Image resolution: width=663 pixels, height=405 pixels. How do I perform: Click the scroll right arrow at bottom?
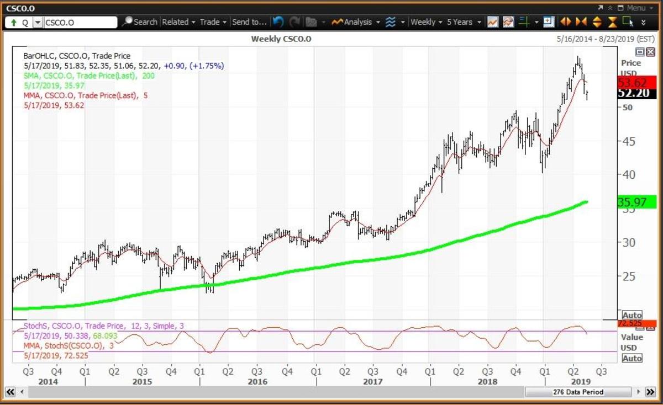click(x=639, y=392)
